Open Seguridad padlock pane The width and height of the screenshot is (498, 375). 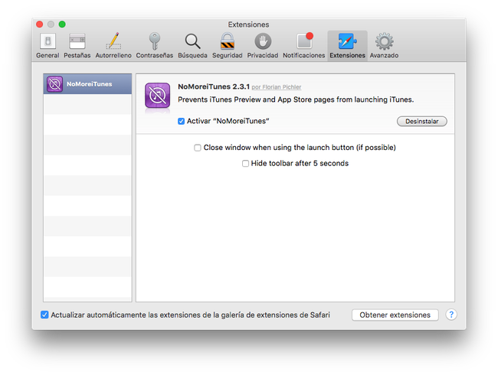click(228, 46)
